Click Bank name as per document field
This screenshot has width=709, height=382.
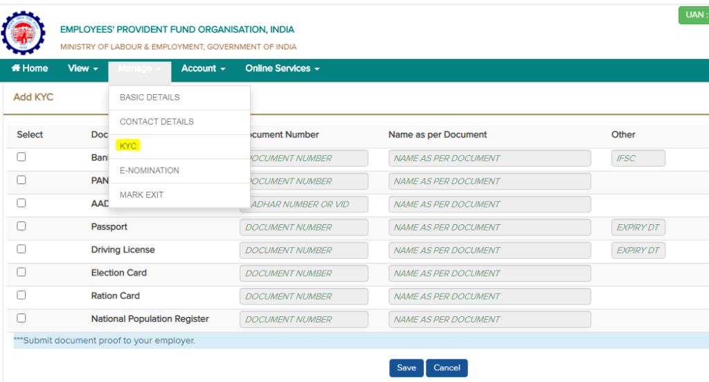[x=490, y=158]
